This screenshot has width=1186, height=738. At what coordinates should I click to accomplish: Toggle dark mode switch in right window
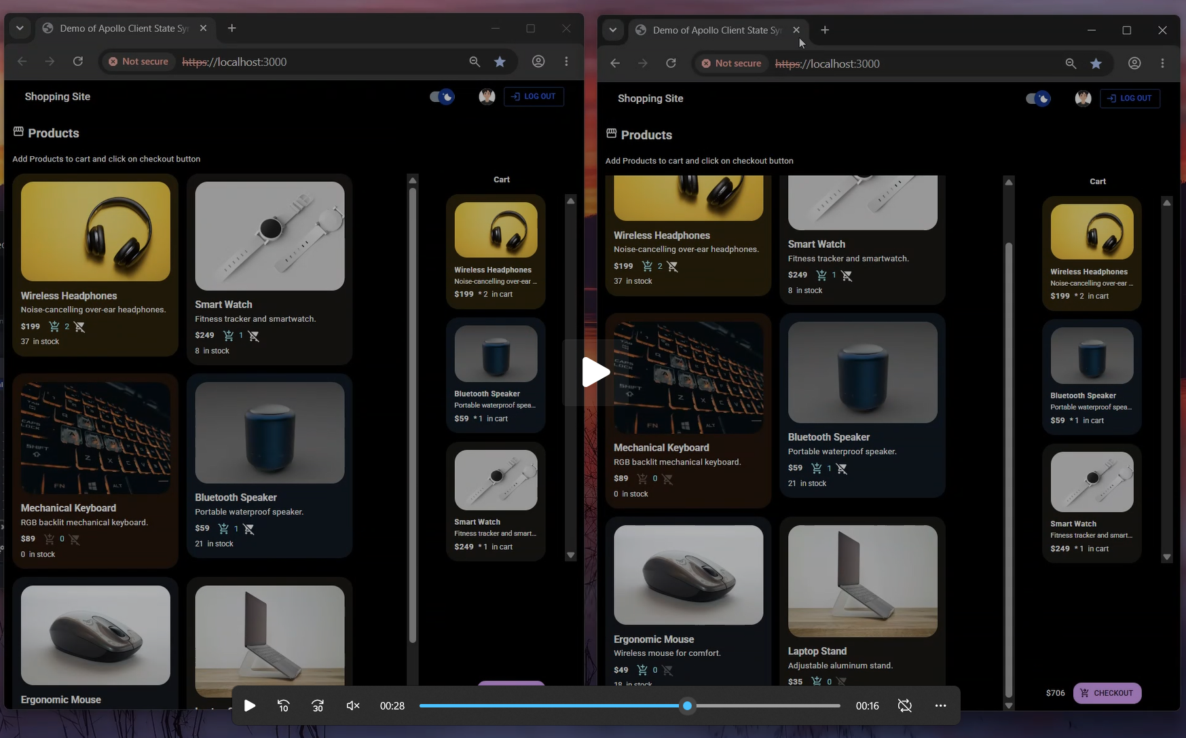coord(1038,98)
